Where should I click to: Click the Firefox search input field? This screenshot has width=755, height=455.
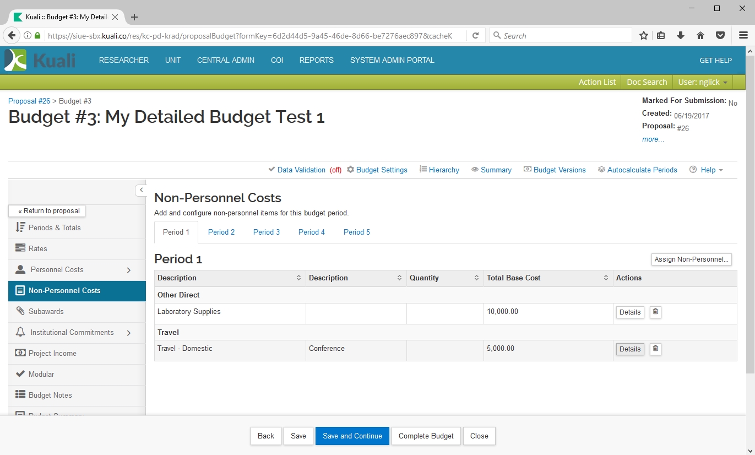pyautogui.click(x=562, y=36)
